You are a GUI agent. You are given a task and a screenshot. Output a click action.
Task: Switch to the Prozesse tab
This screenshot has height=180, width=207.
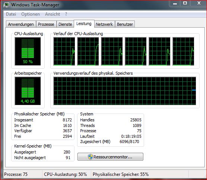[x=46, y=24]
